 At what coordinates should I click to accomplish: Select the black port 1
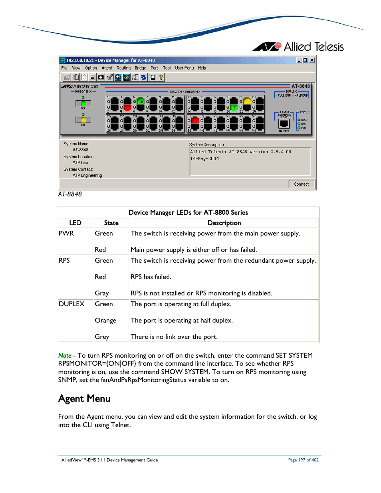[114, 101]
